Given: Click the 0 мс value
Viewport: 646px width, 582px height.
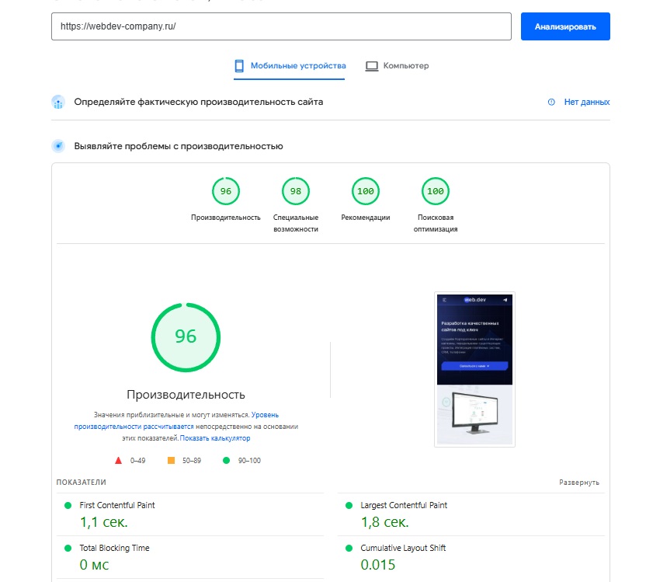Looking at the screenshot, I should (94, 565).
